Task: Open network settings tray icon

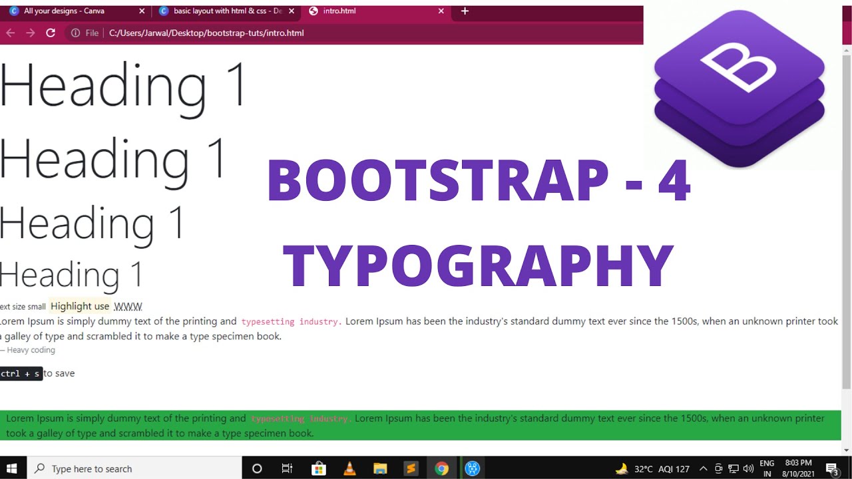Action: click(x=734, y=469)
